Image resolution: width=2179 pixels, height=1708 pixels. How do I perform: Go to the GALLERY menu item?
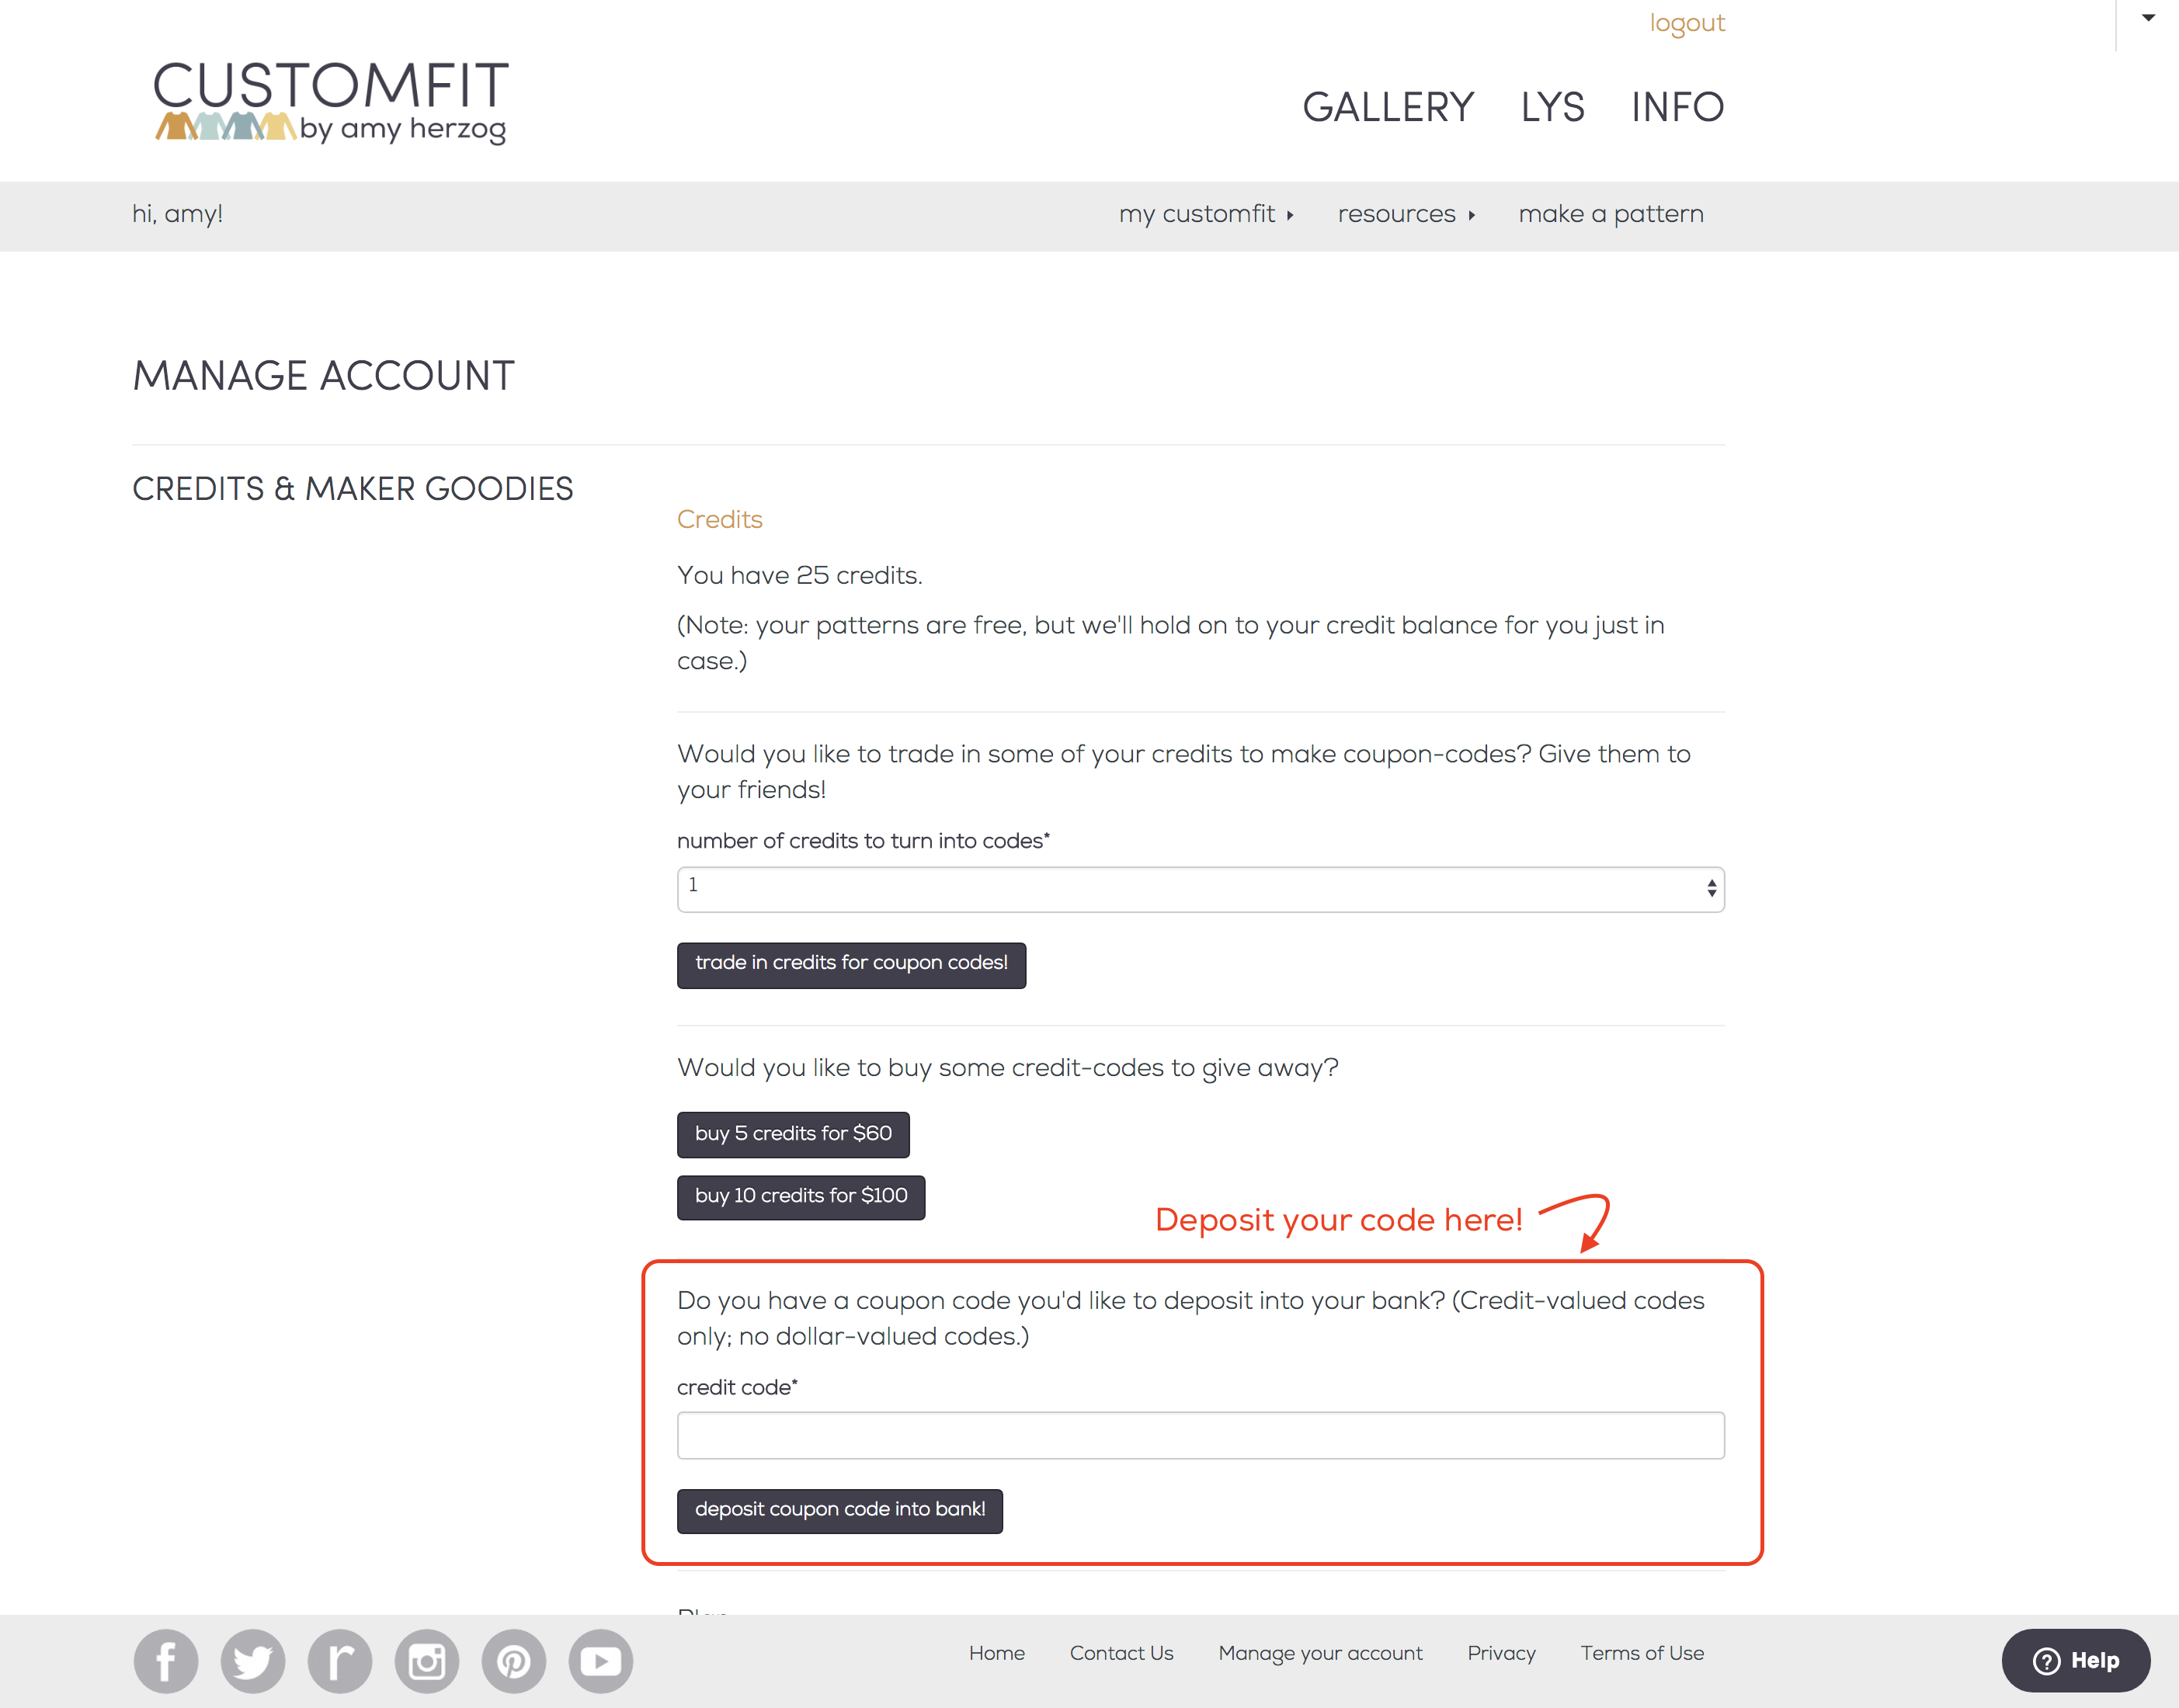[1388, 107]
